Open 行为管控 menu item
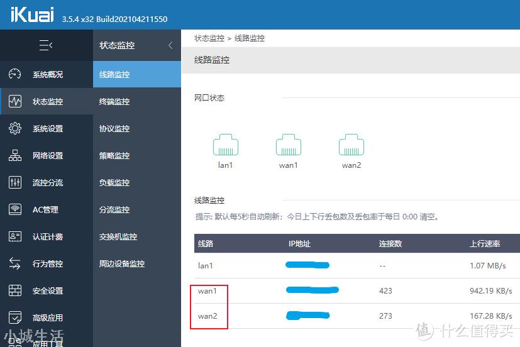The width and height of the screenshot is (520, 347). point(48,264)
